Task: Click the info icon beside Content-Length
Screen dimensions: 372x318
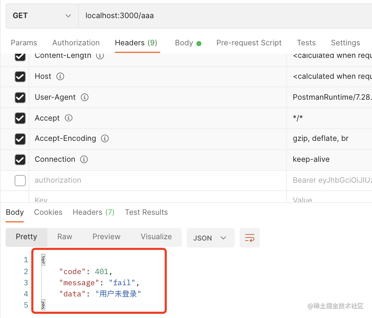Action: (100, 56)
